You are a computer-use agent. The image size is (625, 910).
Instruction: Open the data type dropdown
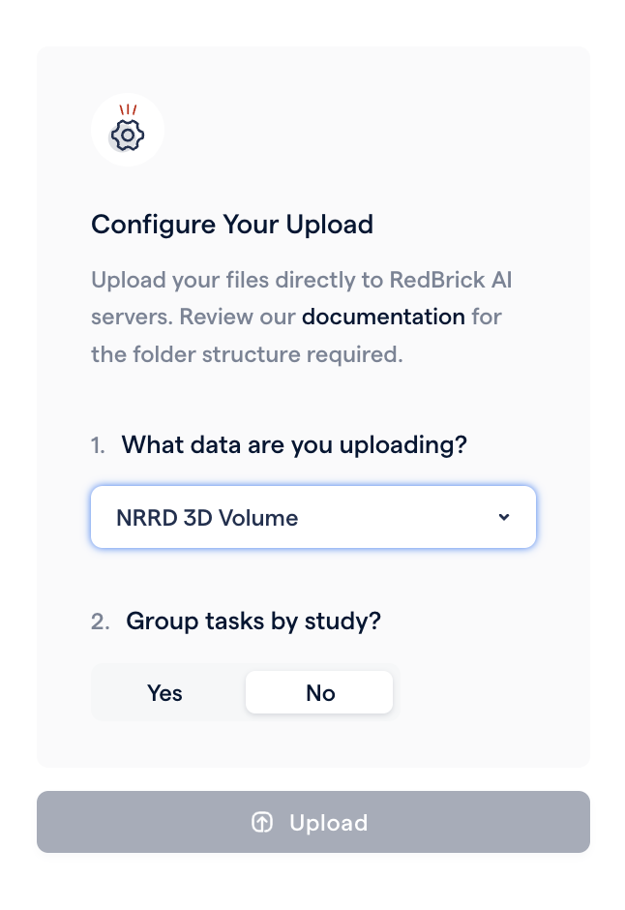[x=313, y=517]
